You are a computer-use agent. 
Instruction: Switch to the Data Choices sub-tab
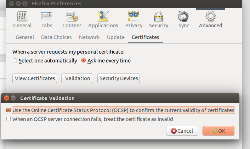[x=56, y=37]
